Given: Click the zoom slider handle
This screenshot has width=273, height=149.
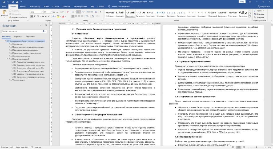Looking at the screenshot, I should click(256, 147).
